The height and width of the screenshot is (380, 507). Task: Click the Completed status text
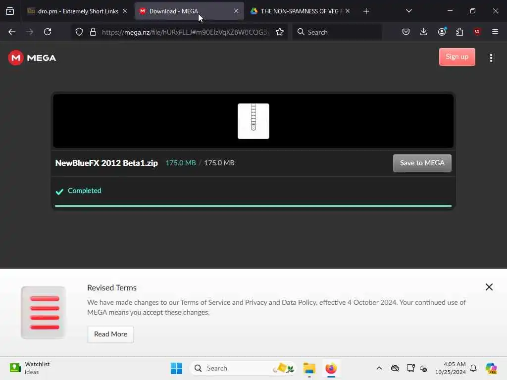click(x=84, y=190)
